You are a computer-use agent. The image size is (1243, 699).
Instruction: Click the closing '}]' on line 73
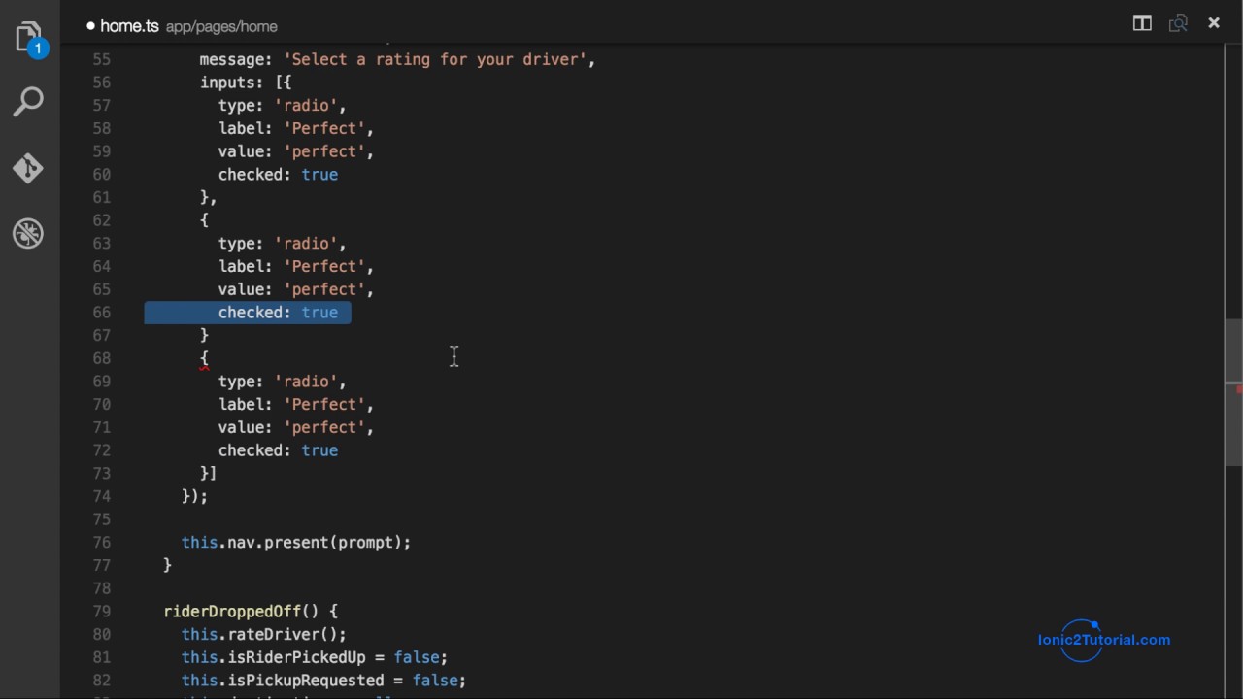(209, 474)
